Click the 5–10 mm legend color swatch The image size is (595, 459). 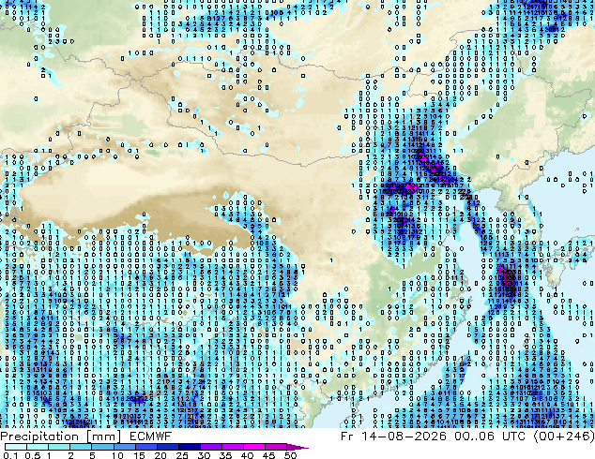[x=102, y=447]
